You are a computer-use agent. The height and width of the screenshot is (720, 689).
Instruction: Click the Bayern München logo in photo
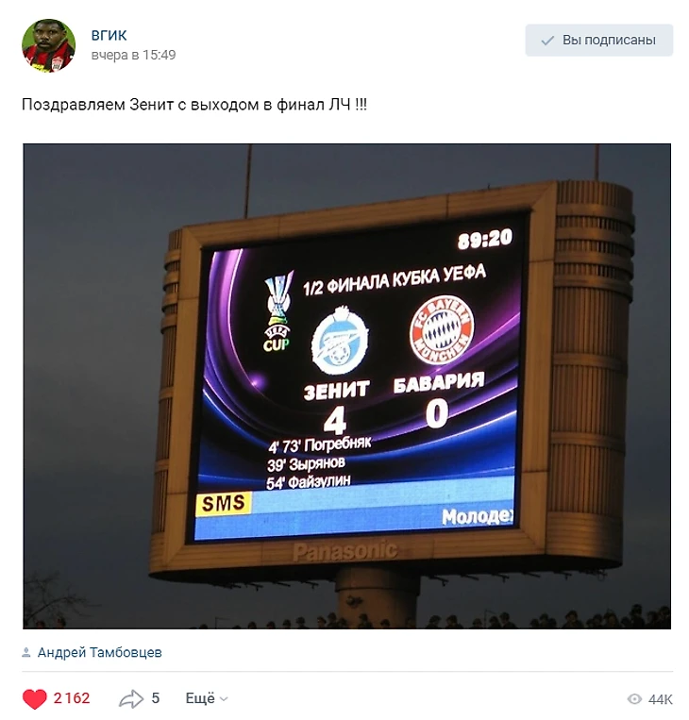pyautogui.click(x=442, y=330)
